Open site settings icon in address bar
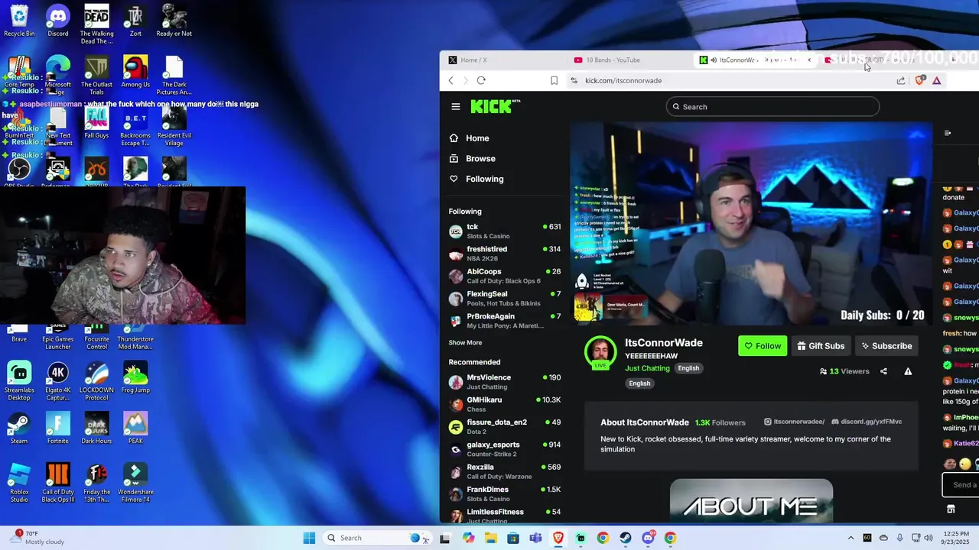Viewport: 979px width, 550px height. (x=574, y=80)
